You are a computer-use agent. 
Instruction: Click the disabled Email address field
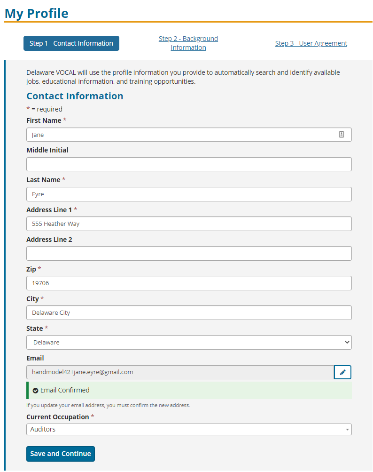[x=180, y=372]
